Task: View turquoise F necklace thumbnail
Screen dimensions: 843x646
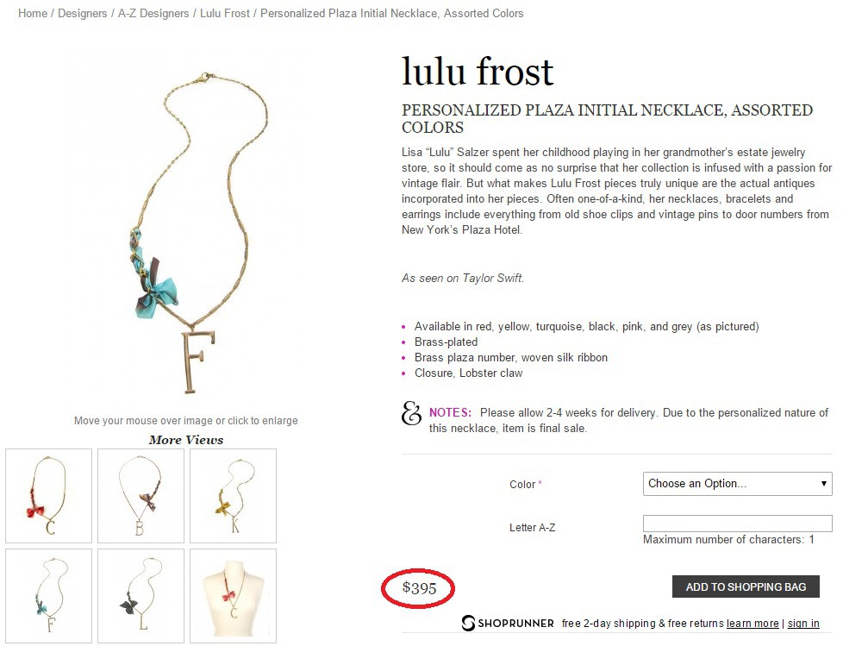Action: click(x=49, y=596)
